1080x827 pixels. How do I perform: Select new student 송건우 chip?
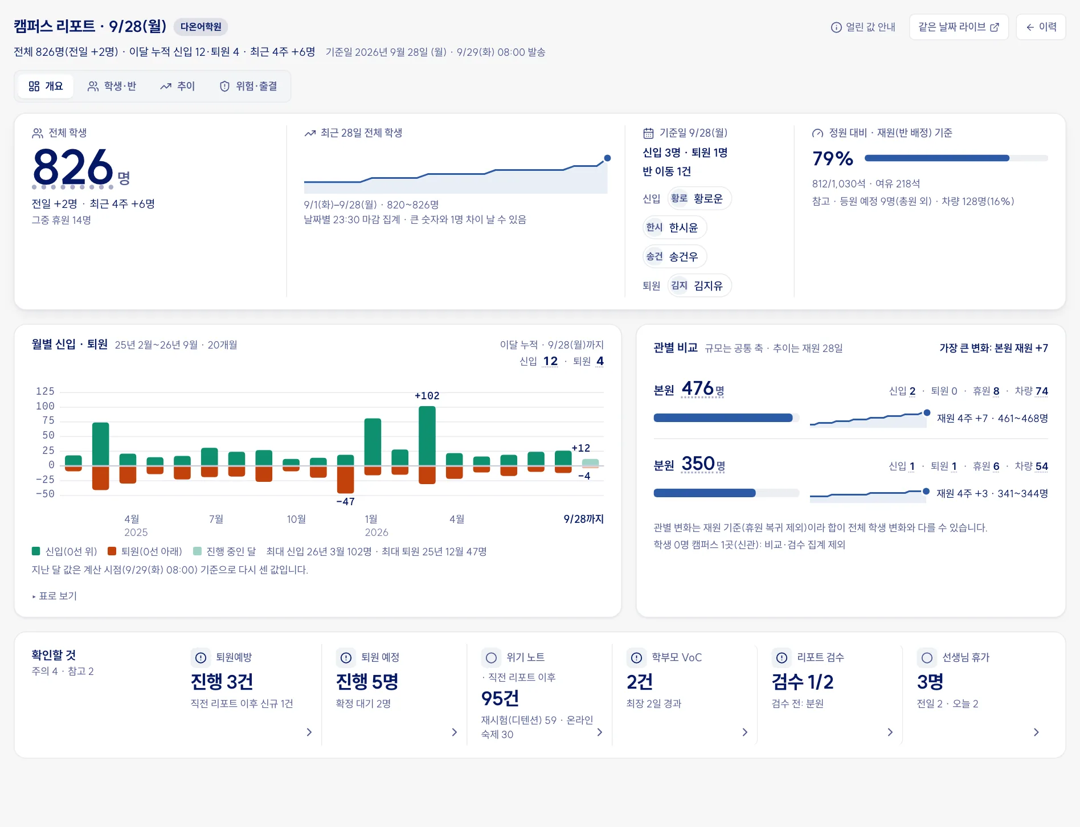coord(674,256)
